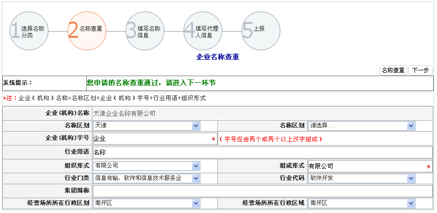Open the 行业代码 dropdown 软件开发
This screenshot has height=213, width=437.
[362, 178]
